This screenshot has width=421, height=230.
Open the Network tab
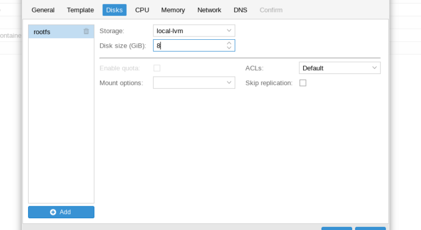pyautogui.click(x=209, y=10)
